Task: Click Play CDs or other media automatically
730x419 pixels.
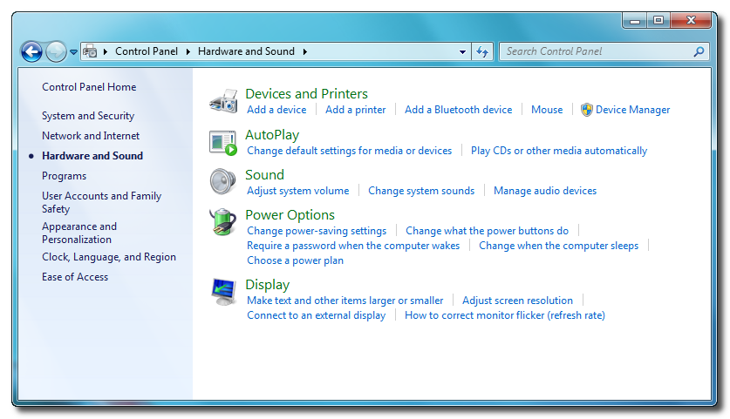Action: pos(559,151)
